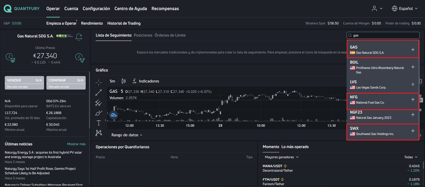Click the G&P $0.00 value
425x187 pixels.
pos(12,23)
